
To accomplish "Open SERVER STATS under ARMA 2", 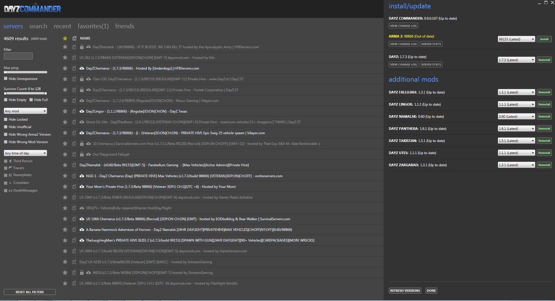I will [431, 44].
